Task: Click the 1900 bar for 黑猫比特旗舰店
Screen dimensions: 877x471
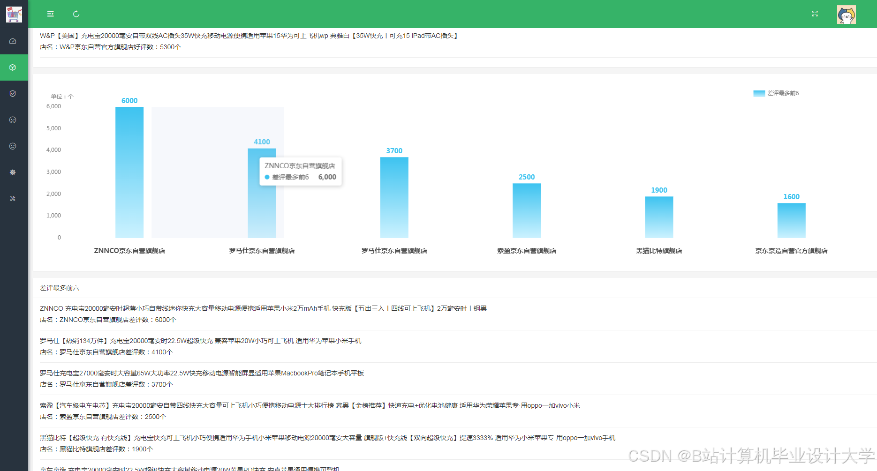Action: [x=659, y=217]
